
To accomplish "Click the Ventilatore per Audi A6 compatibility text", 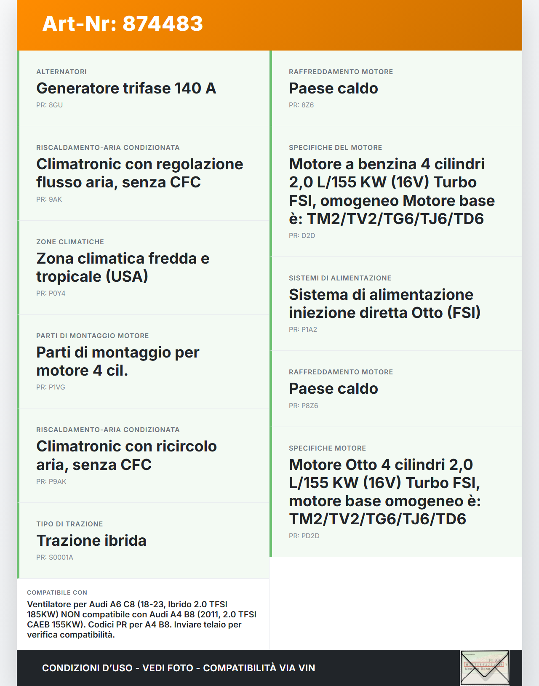I will 141,619.
